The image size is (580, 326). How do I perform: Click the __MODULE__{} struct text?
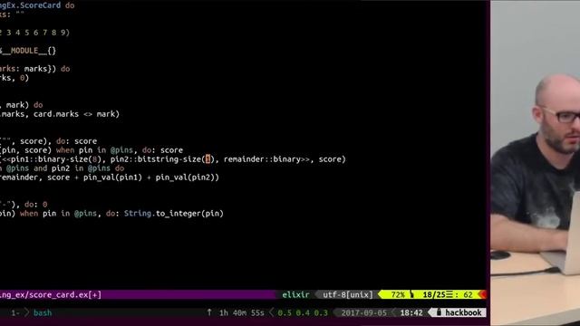coord(28,51)
